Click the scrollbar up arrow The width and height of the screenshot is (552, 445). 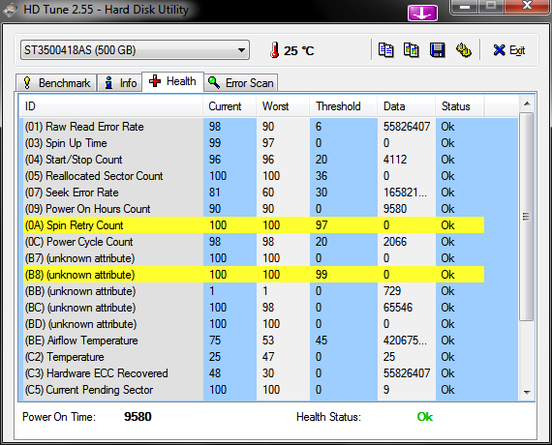(527, 104)
